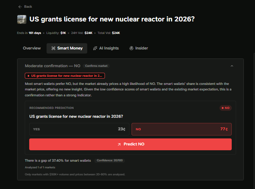Click the Confidence: 20/100 badge
255x189 pixels.
pyautogui.click(x=110, y=161)
